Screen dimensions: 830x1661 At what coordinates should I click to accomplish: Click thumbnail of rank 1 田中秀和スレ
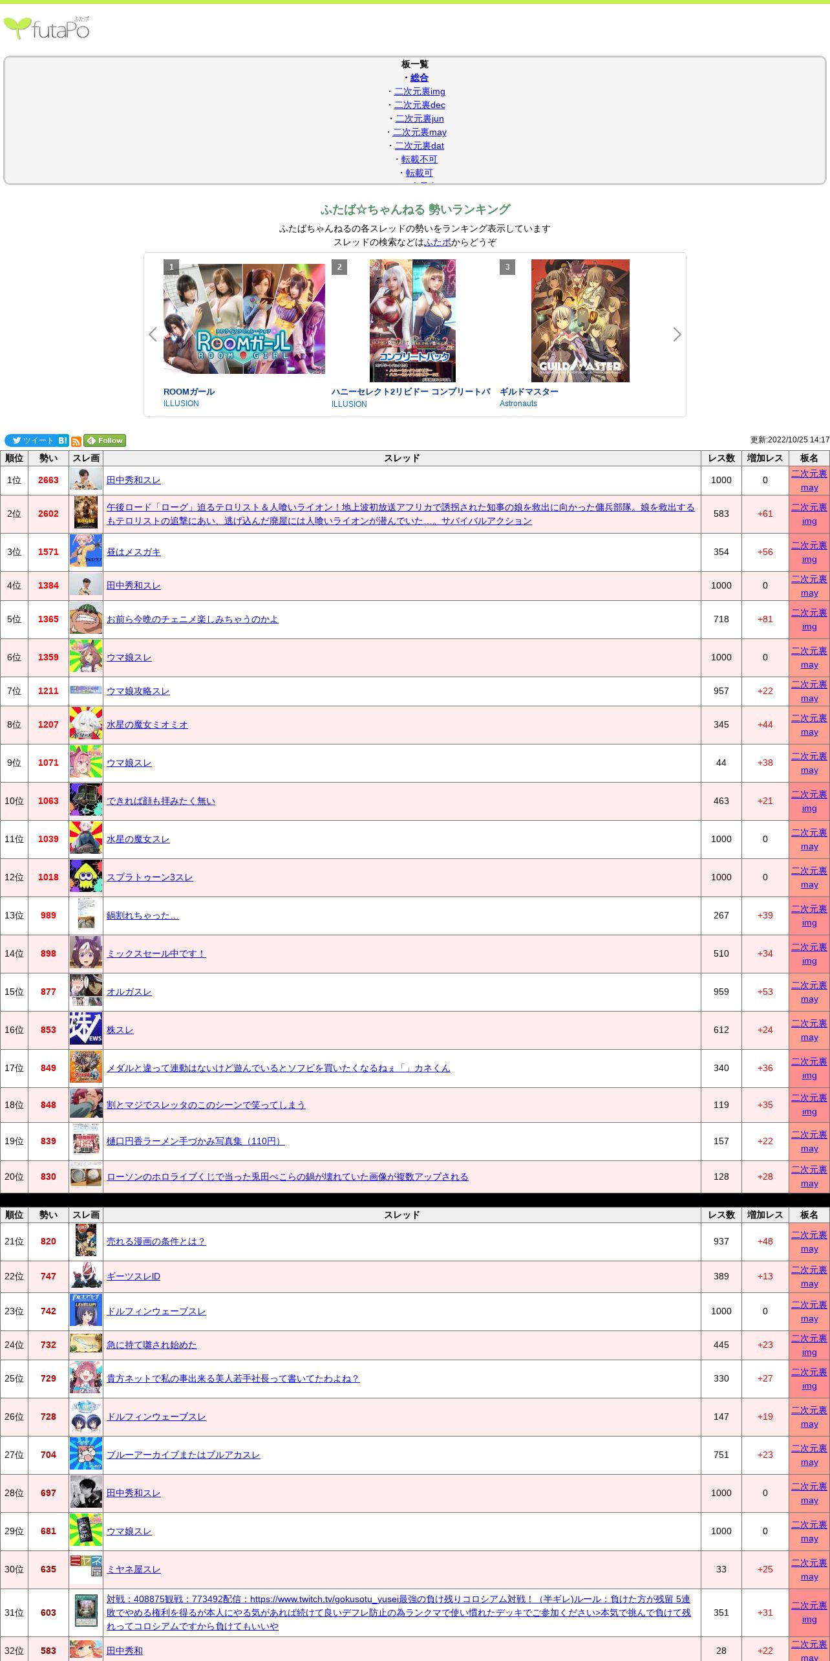click(86, 480)
